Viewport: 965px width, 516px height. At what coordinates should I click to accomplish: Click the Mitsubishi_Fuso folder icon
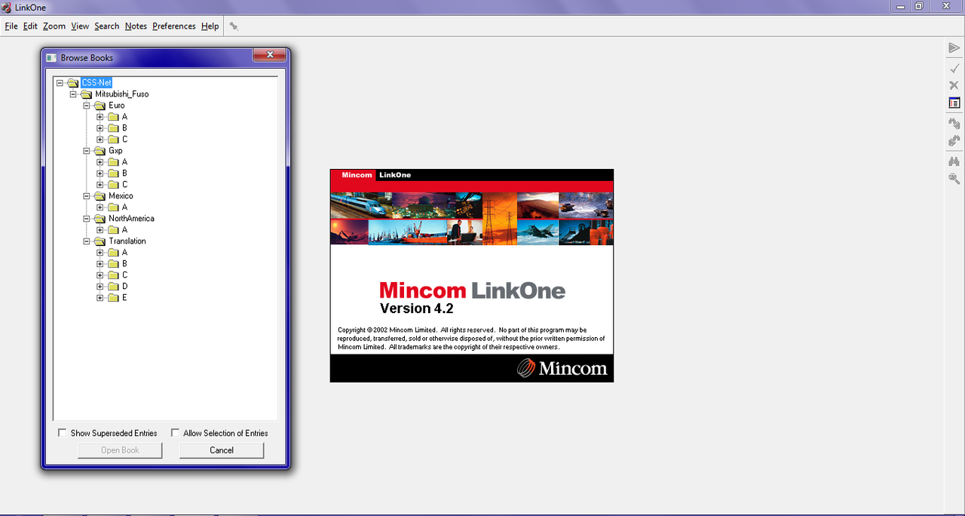click(x=87, y=94)
